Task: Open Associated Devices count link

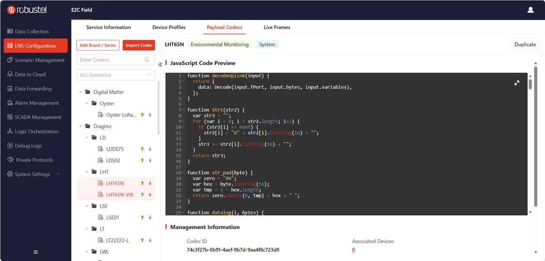Action: coord(353,250)
